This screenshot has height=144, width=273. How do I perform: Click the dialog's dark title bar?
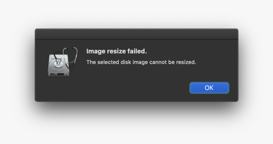click(136, 34)
